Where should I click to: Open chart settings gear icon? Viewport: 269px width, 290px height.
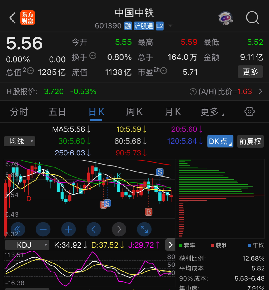(249, 112)
